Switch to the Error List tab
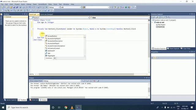This screenshot has height=110, width=196. [x=34, y=100]
